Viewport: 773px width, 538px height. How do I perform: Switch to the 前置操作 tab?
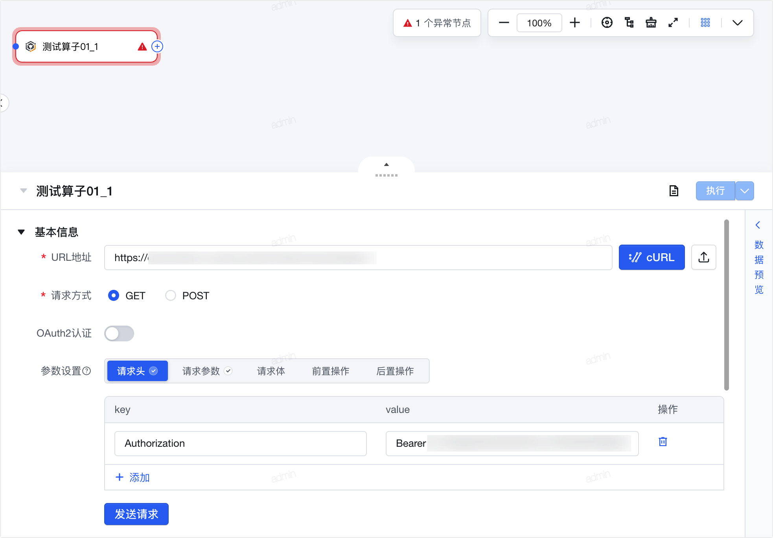pyautogui.click(x=330, y=371)
